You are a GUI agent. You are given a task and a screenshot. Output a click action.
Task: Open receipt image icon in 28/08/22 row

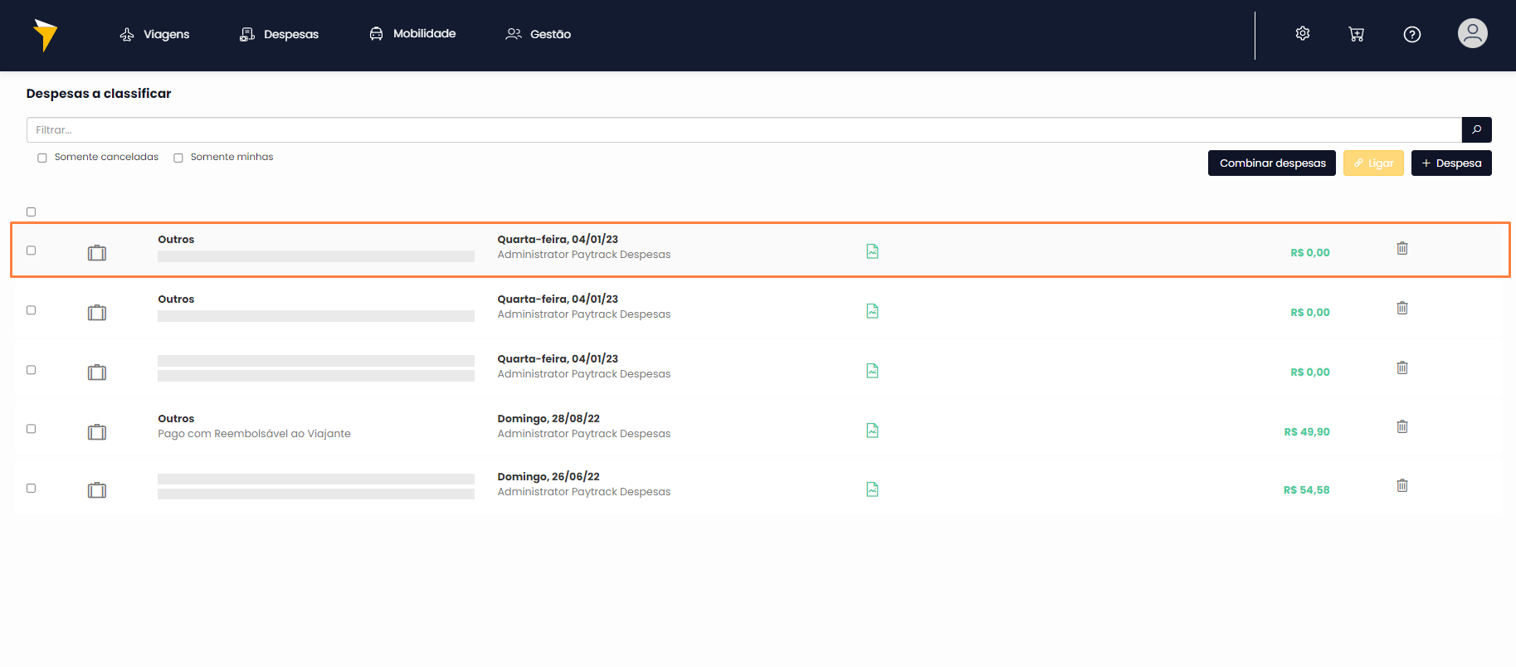click(x=872, y=431)
